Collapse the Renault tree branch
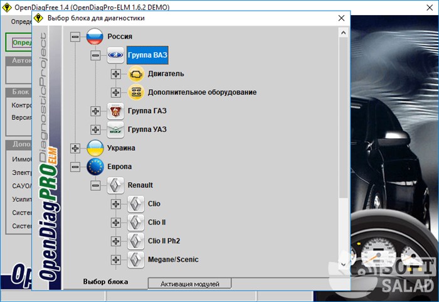This screenshot has width=439, height=302. 95,185
